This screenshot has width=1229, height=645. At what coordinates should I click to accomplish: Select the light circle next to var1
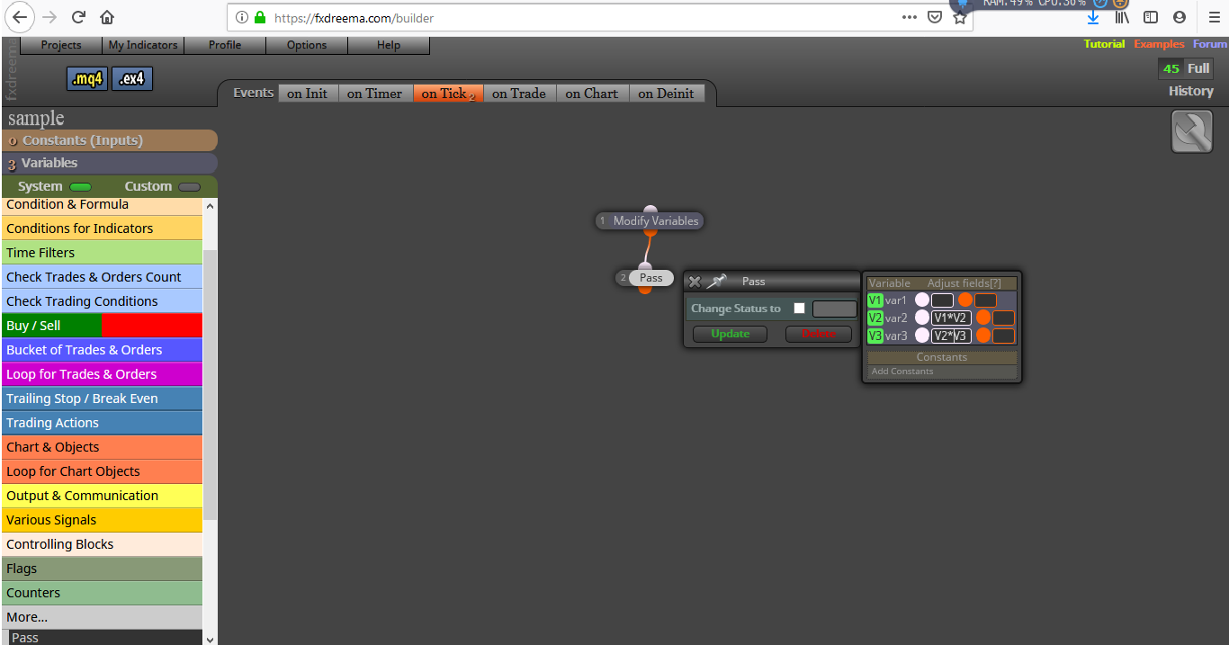point(922,300)
